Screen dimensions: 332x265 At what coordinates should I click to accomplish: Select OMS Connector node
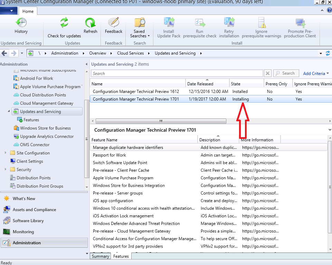35,145
